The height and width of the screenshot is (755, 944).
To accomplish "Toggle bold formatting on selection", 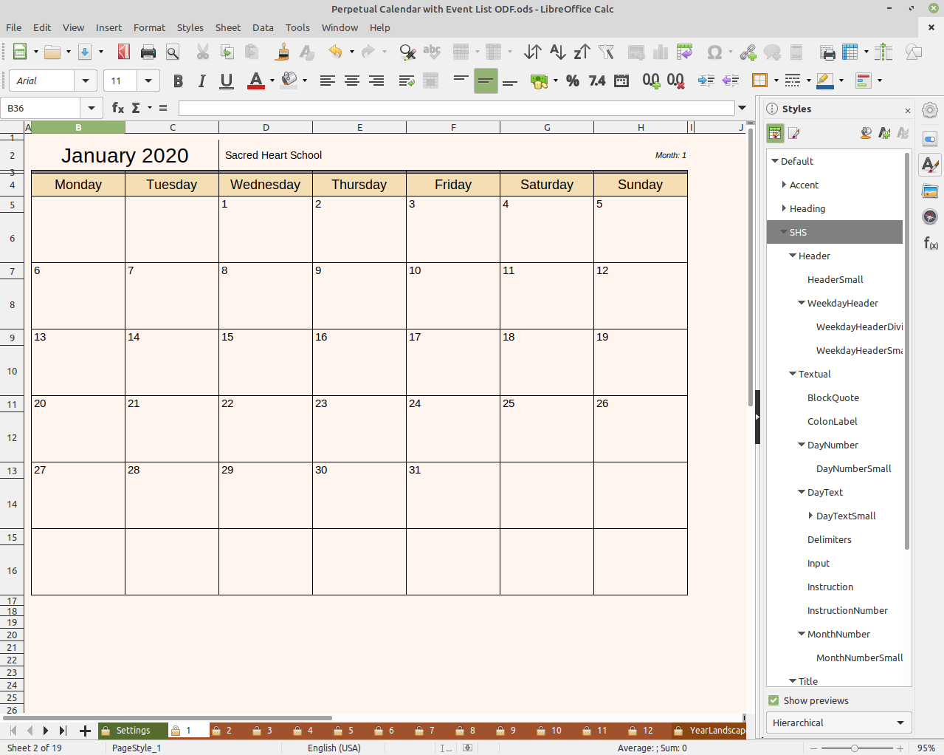I will click(x=177, y=81).
